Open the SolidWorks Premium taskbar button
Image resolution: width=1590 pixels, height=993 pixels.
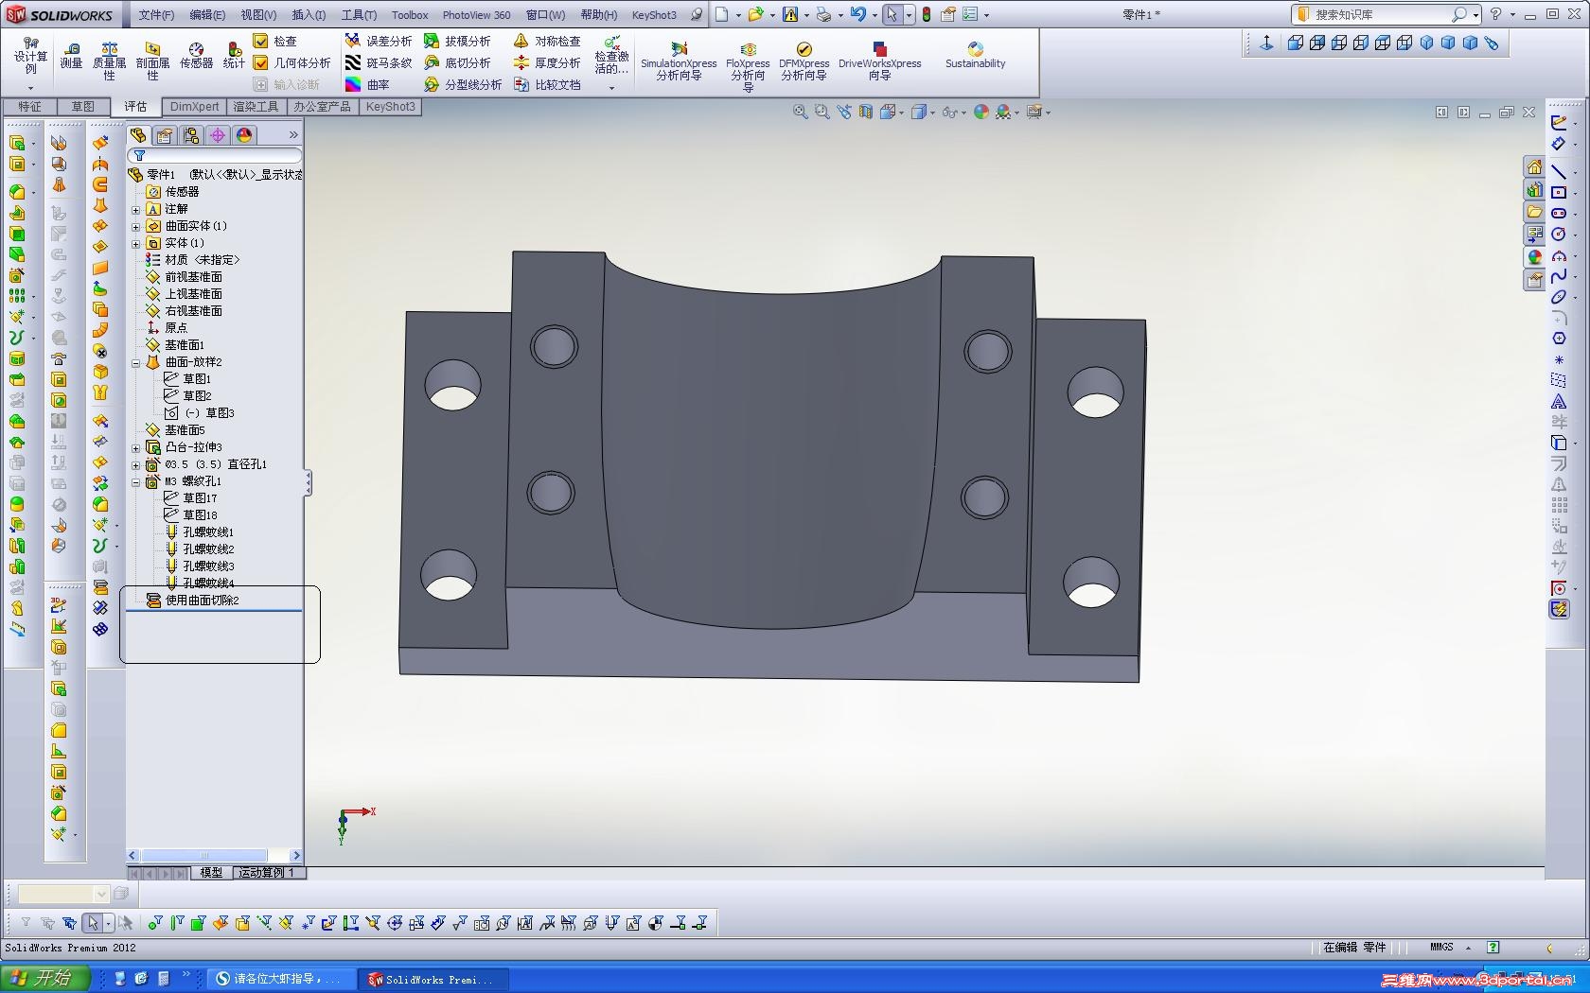(x=433, y=979)
